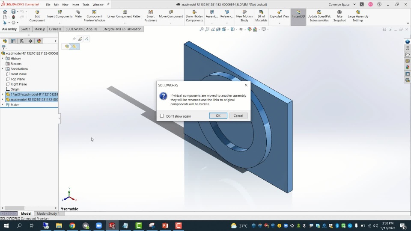Image resolution: width=411 pixels, height=231 pixels.
Task: Expand the Part3^xcadmodel component node
Action: point(3,94)
